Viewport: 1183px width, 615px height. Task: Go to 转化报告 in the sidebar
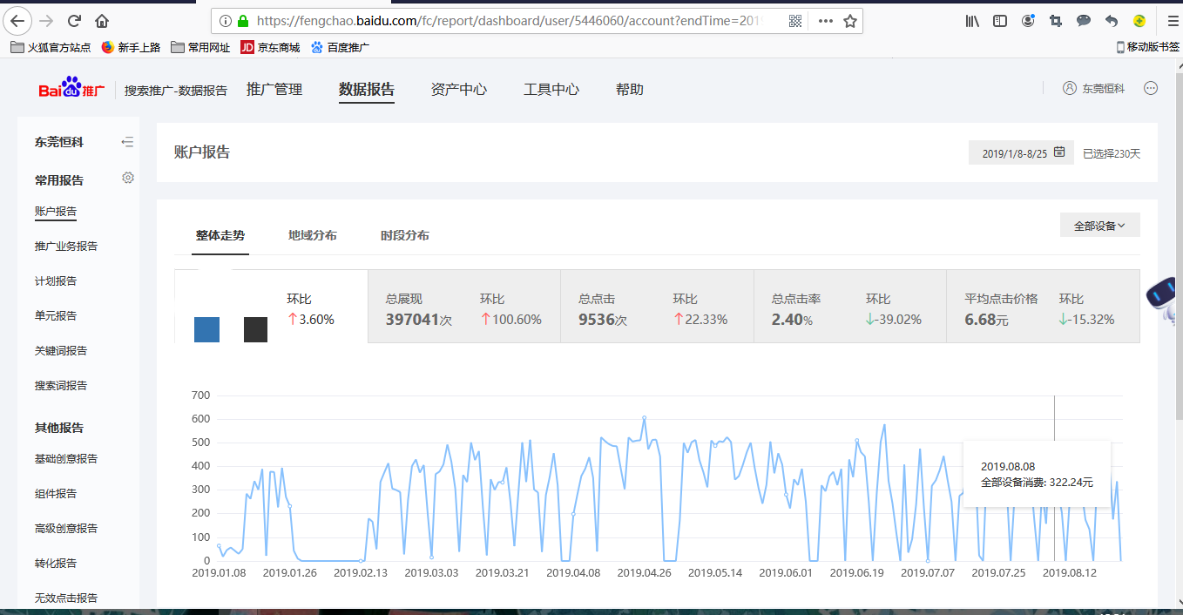pos(56,564)
